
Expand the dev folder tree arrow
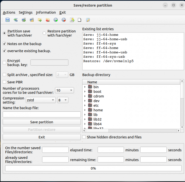click(85, 101)
